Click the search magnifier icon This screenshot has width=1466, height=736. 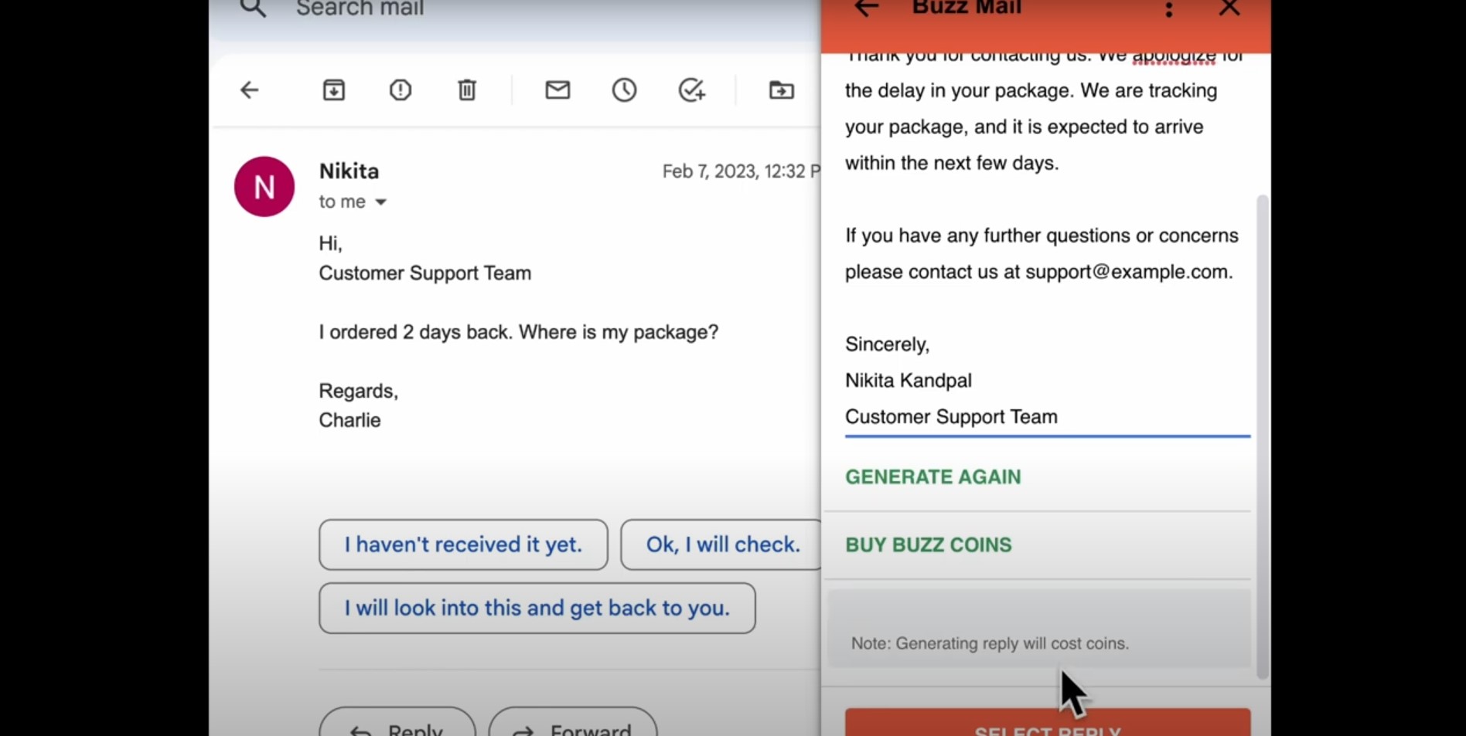click(253, 8)
